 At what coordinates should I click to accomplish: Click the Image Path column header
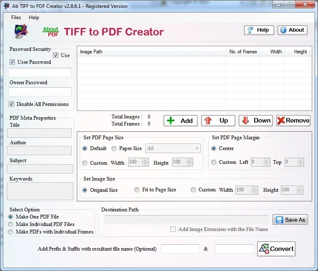click(x=152, y=52)
